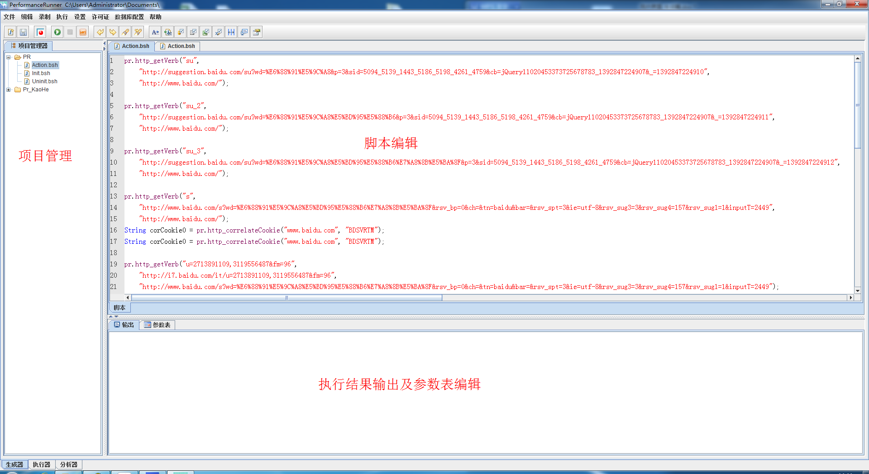Viewport: 869px width, 474px height.
Task: Click the editor horizontal scrollbar left arrow
Action: [x=128, y=298]
